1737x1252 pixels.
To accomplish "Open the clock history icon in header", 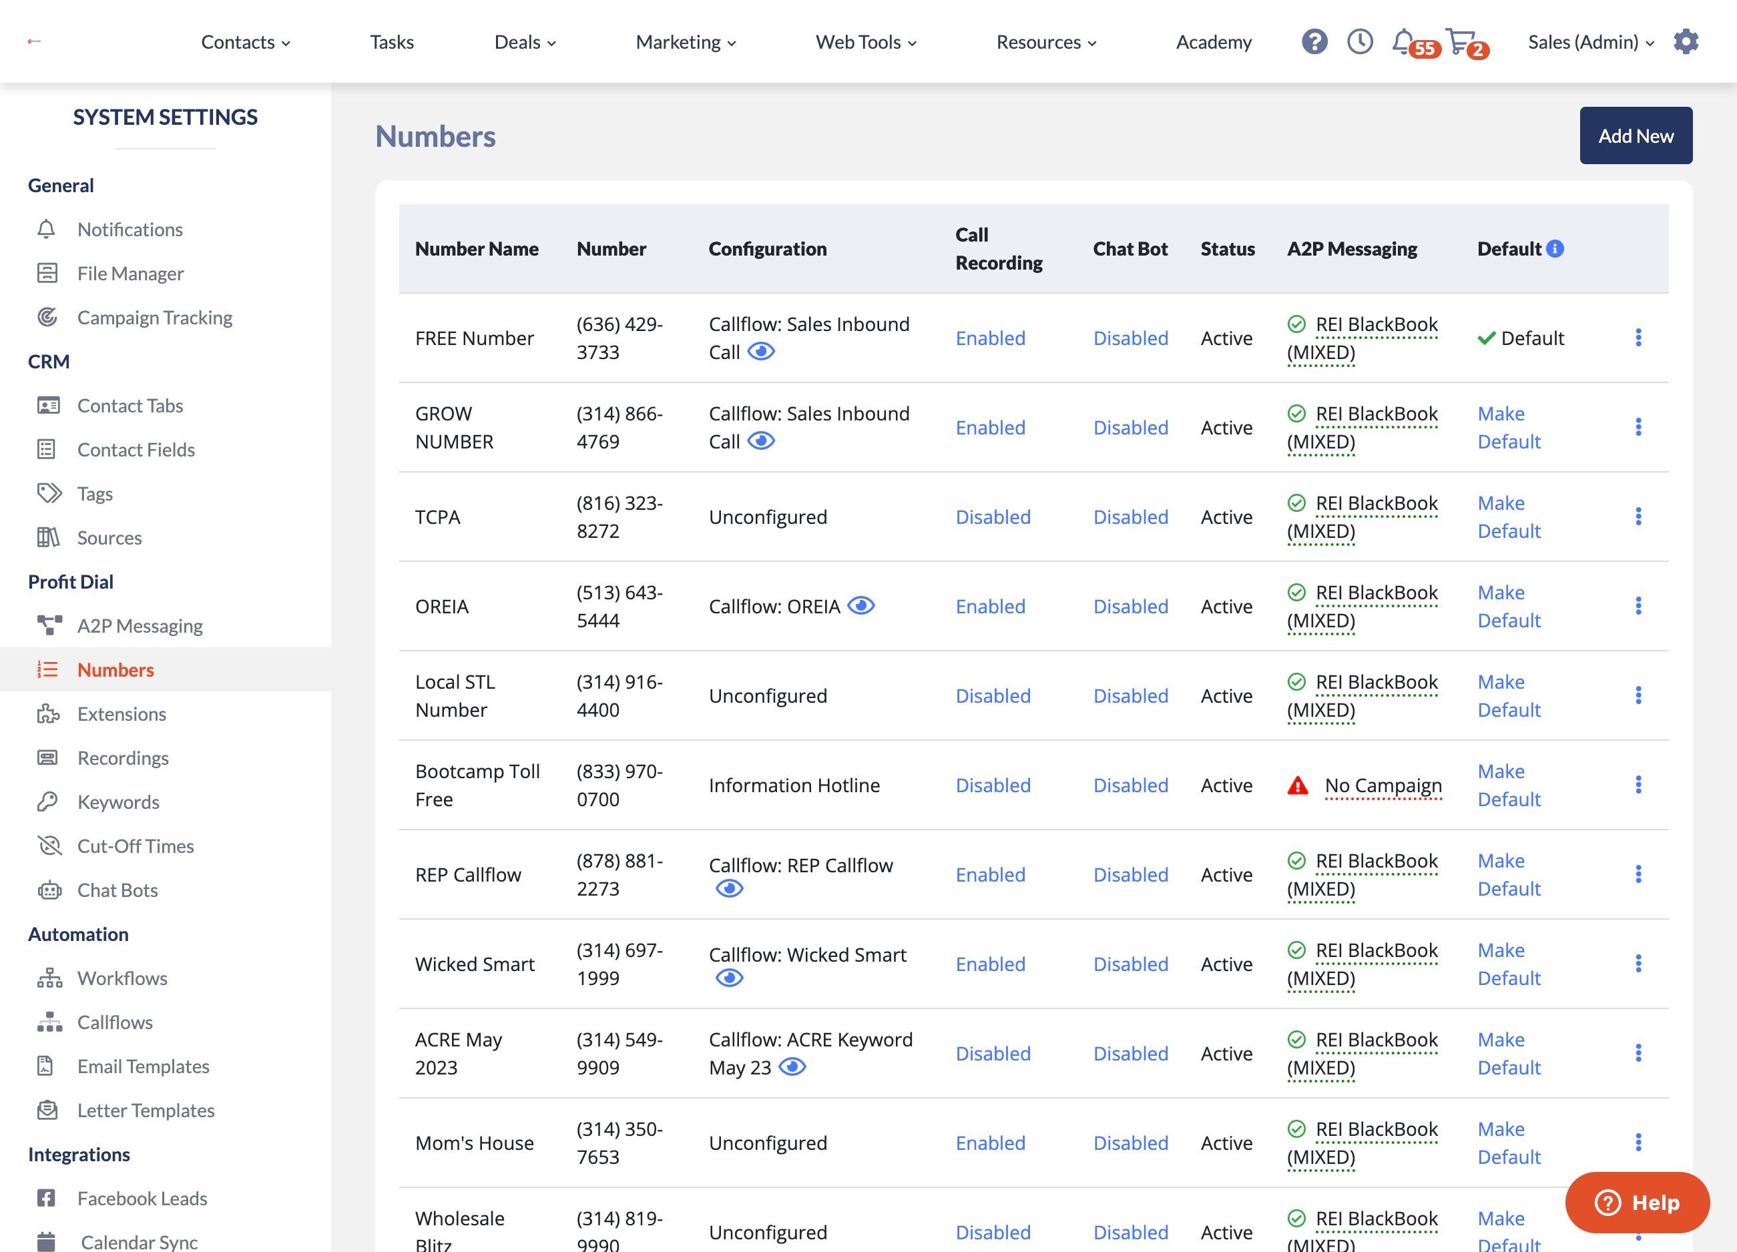I will [x=1360, y=41].
